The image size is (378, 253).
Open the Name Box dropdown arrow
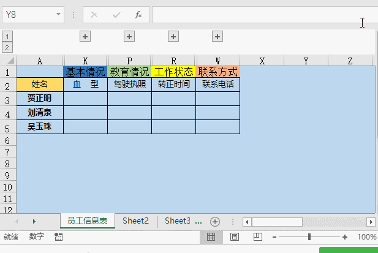coord(59,15)
